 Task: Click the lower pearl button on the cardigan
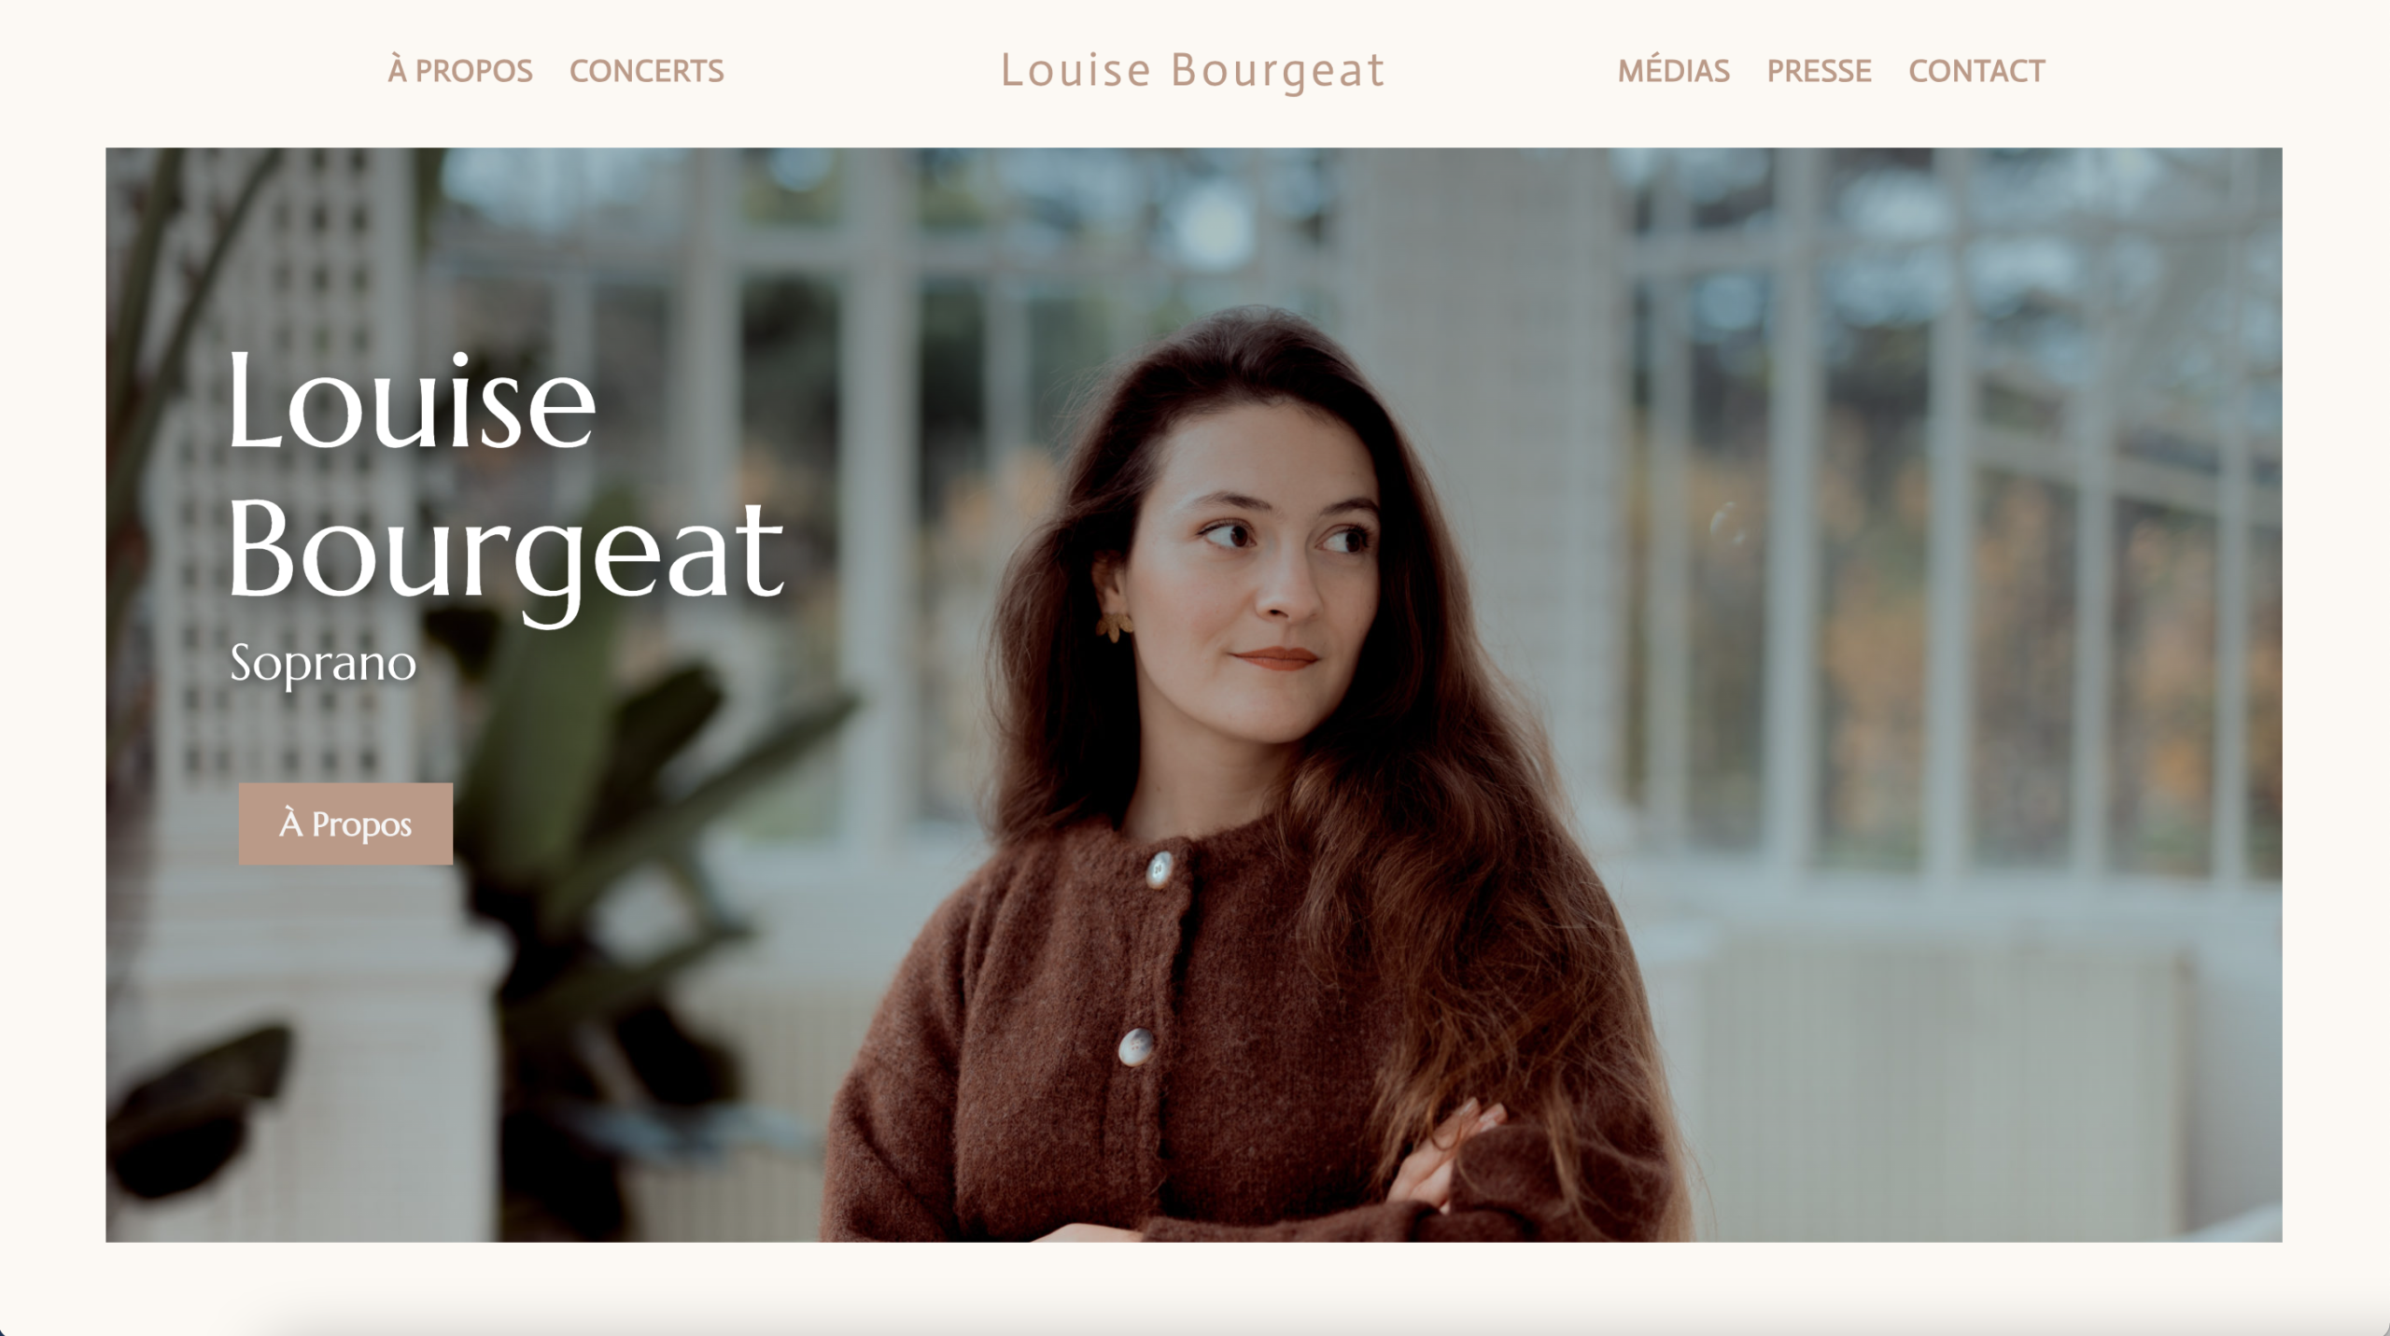[1135, 1047]
